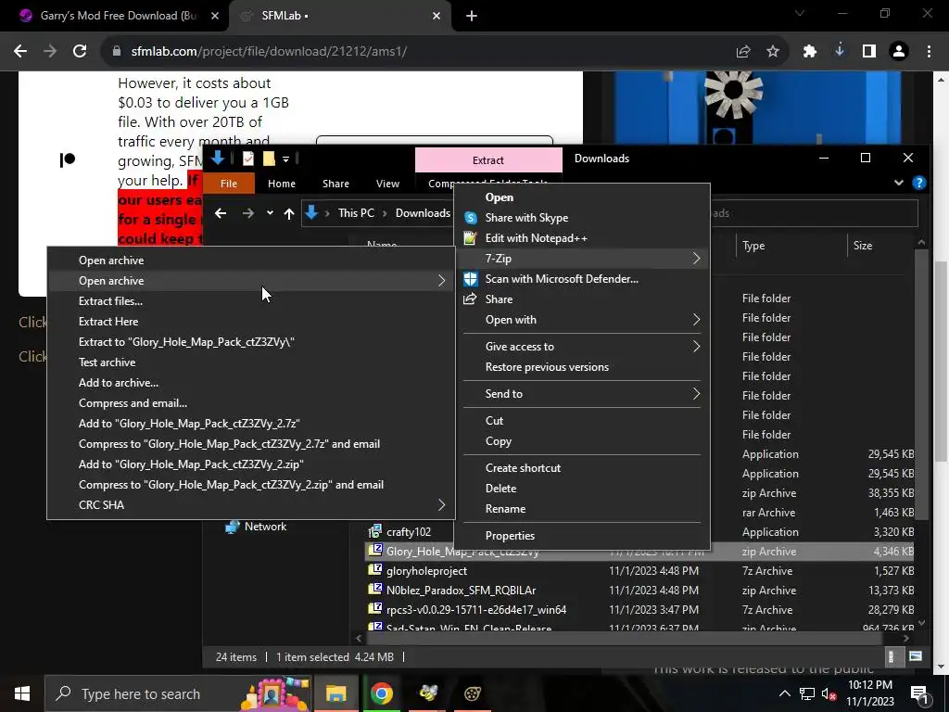
Task: Click the Chrome back arrow icon
Action: 20,52
